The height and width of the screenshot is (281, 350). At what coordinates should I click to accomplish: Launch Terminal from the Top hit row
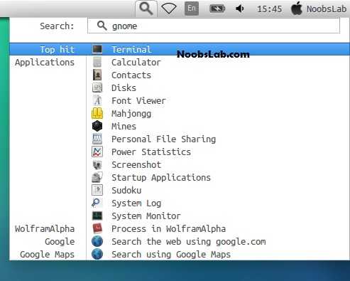[x=180, y=49]
